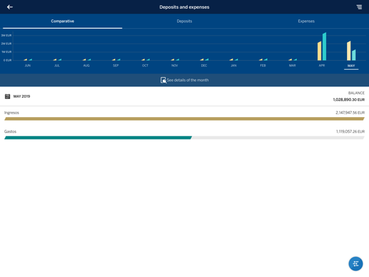Click the magnifier document icon for month details
Viewport: 369px width, 277px height.
163,80
